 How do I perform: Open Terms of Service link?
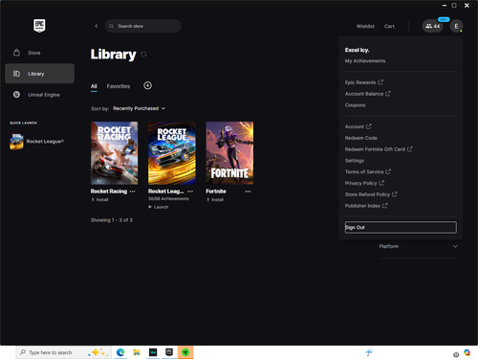click(x=368, y=171)
